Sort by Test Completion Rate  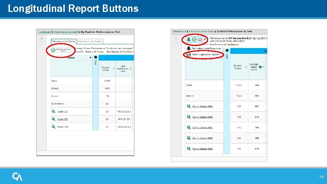pos(130,68)
